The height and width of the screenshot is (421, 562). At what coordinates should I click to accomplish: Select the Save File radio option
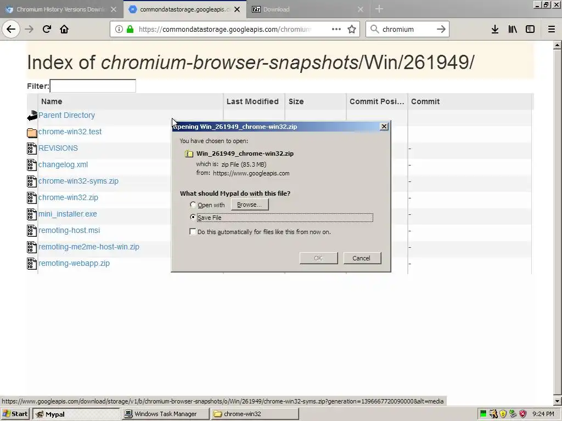click(x=193, y=217)
